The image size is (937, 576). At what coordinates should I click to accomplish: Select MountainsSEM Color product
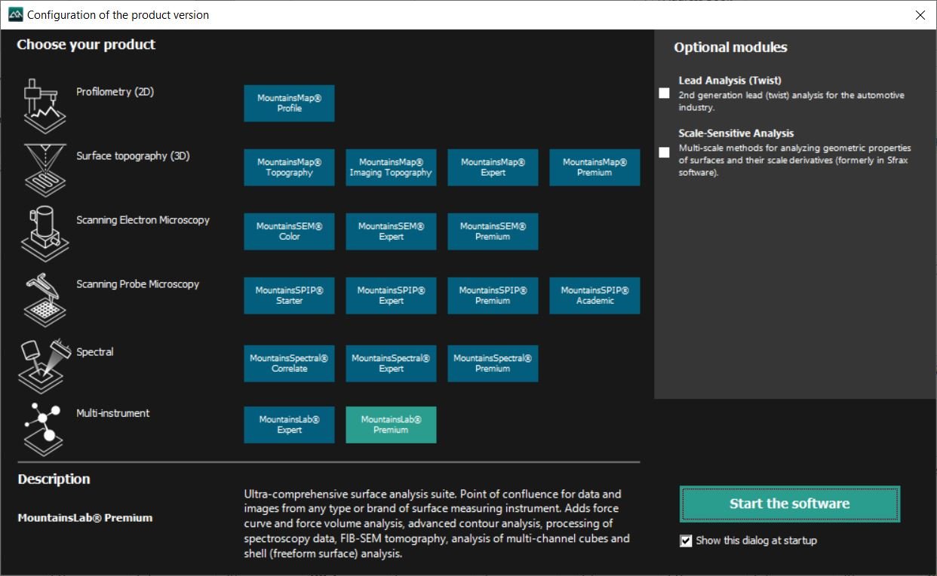pyautogui.click(x=289, y=231)
